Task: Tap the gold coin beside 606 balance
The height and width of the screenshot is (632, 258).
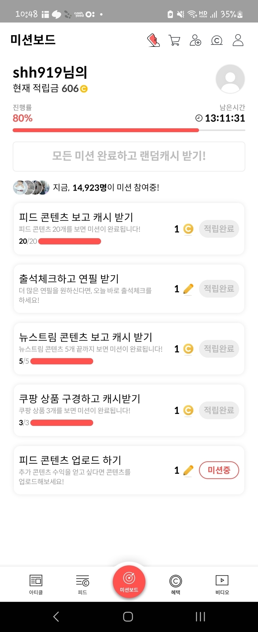Action: click(x=84, y=89)
